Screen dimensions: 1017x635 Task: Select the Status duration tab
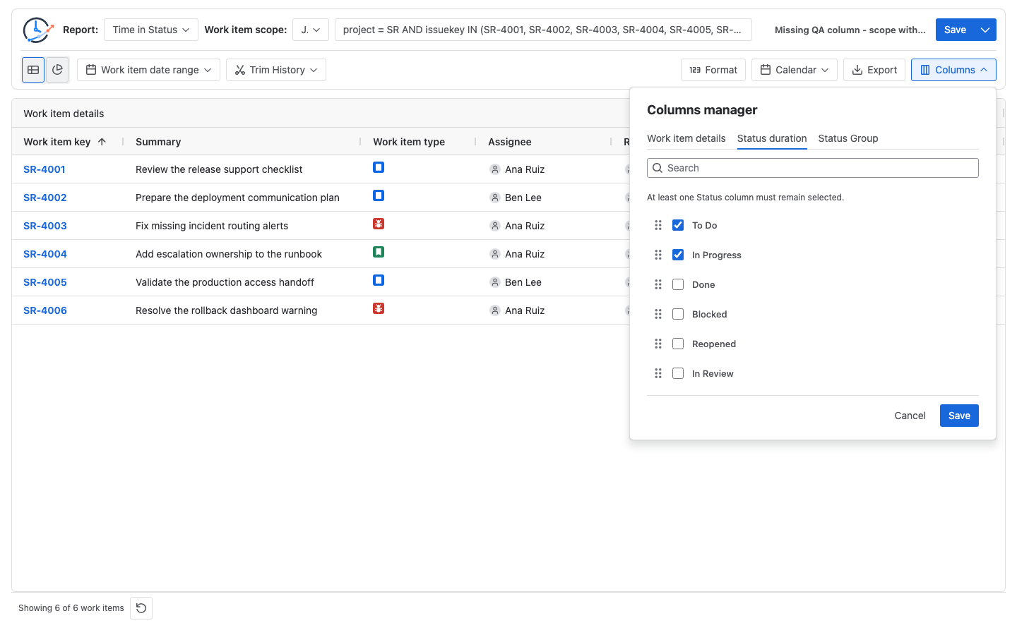[772, 138]
